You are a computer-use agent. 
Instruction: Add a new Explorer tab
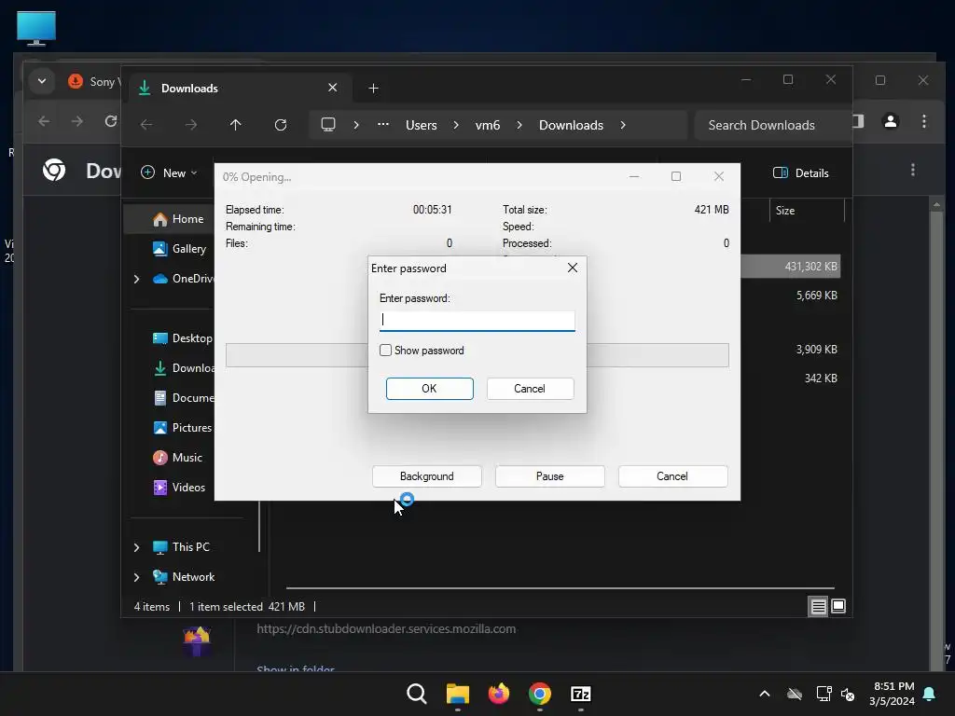coord(373,89)
